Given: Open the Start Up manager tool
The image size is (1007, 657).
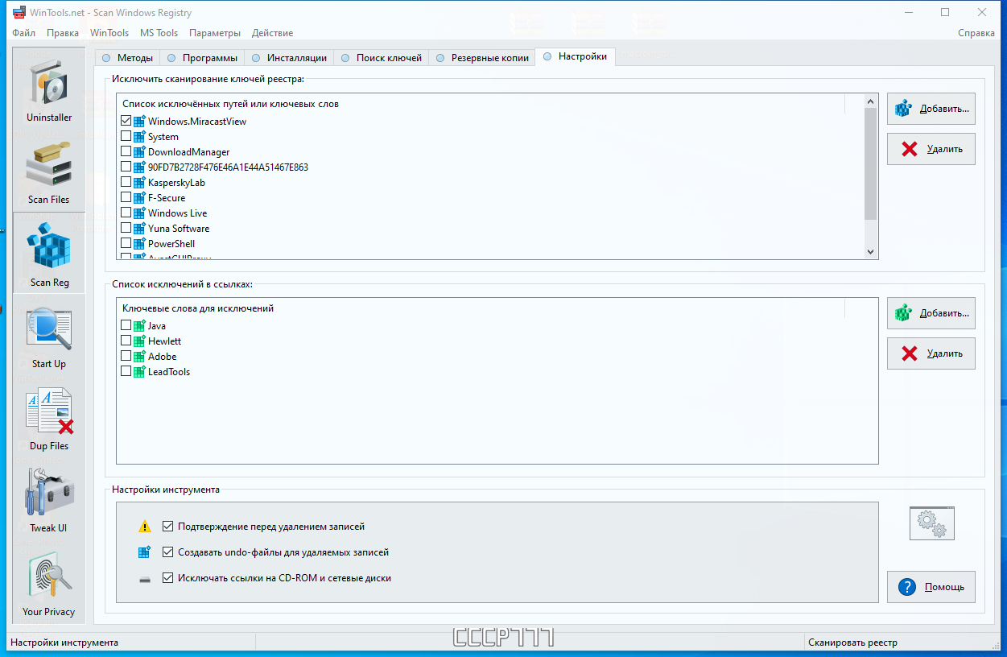Looking at the screenshot, I should (49, 335).
